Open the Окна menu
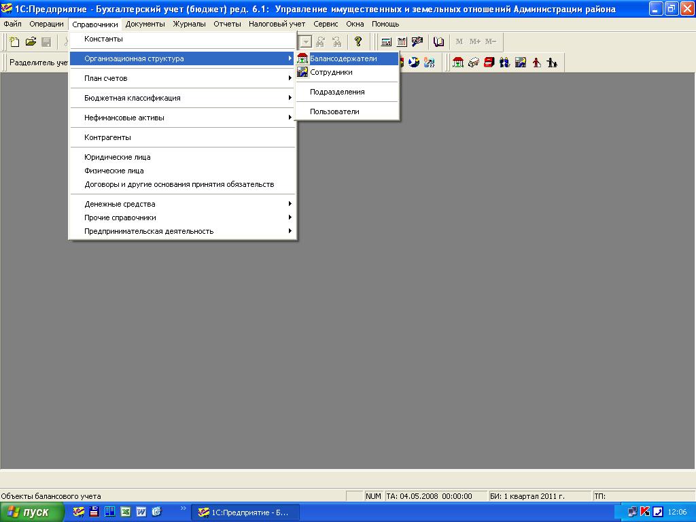696x522 pixels. (355, 24)
